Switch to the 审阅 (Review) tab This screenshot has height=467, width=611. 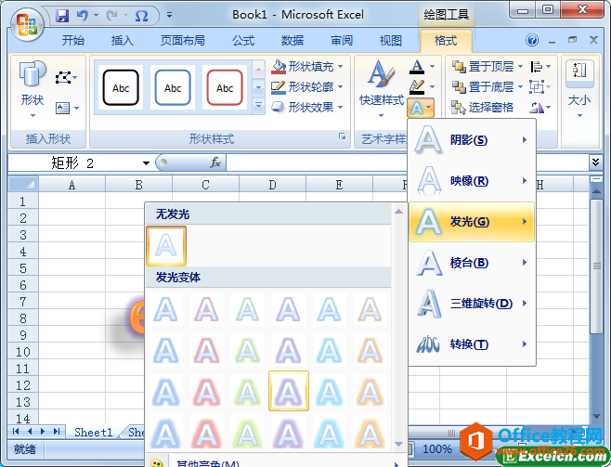(342, 41)
